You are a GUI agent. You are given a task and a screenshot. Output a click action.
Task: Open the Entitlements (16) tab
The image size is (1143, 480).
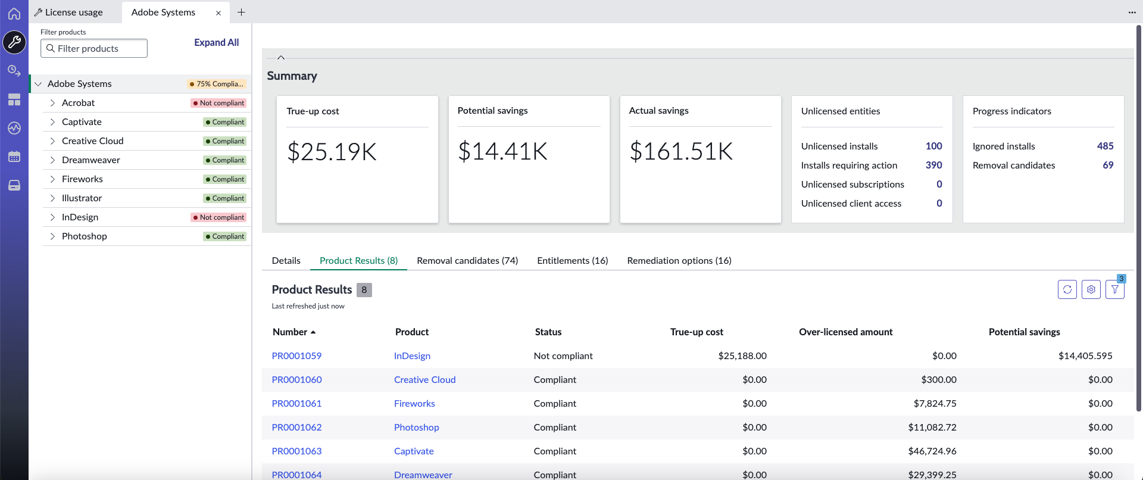point(573,260)
